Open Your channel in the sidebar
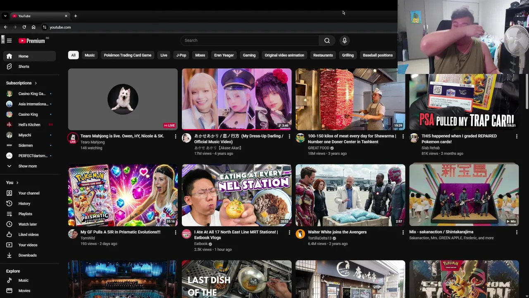This screenshot has height=298, width=529. pos(29,193)
